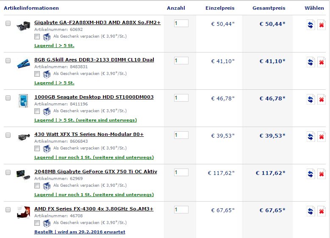Click gift box icon under AMD FX-4300

point(47,223)
